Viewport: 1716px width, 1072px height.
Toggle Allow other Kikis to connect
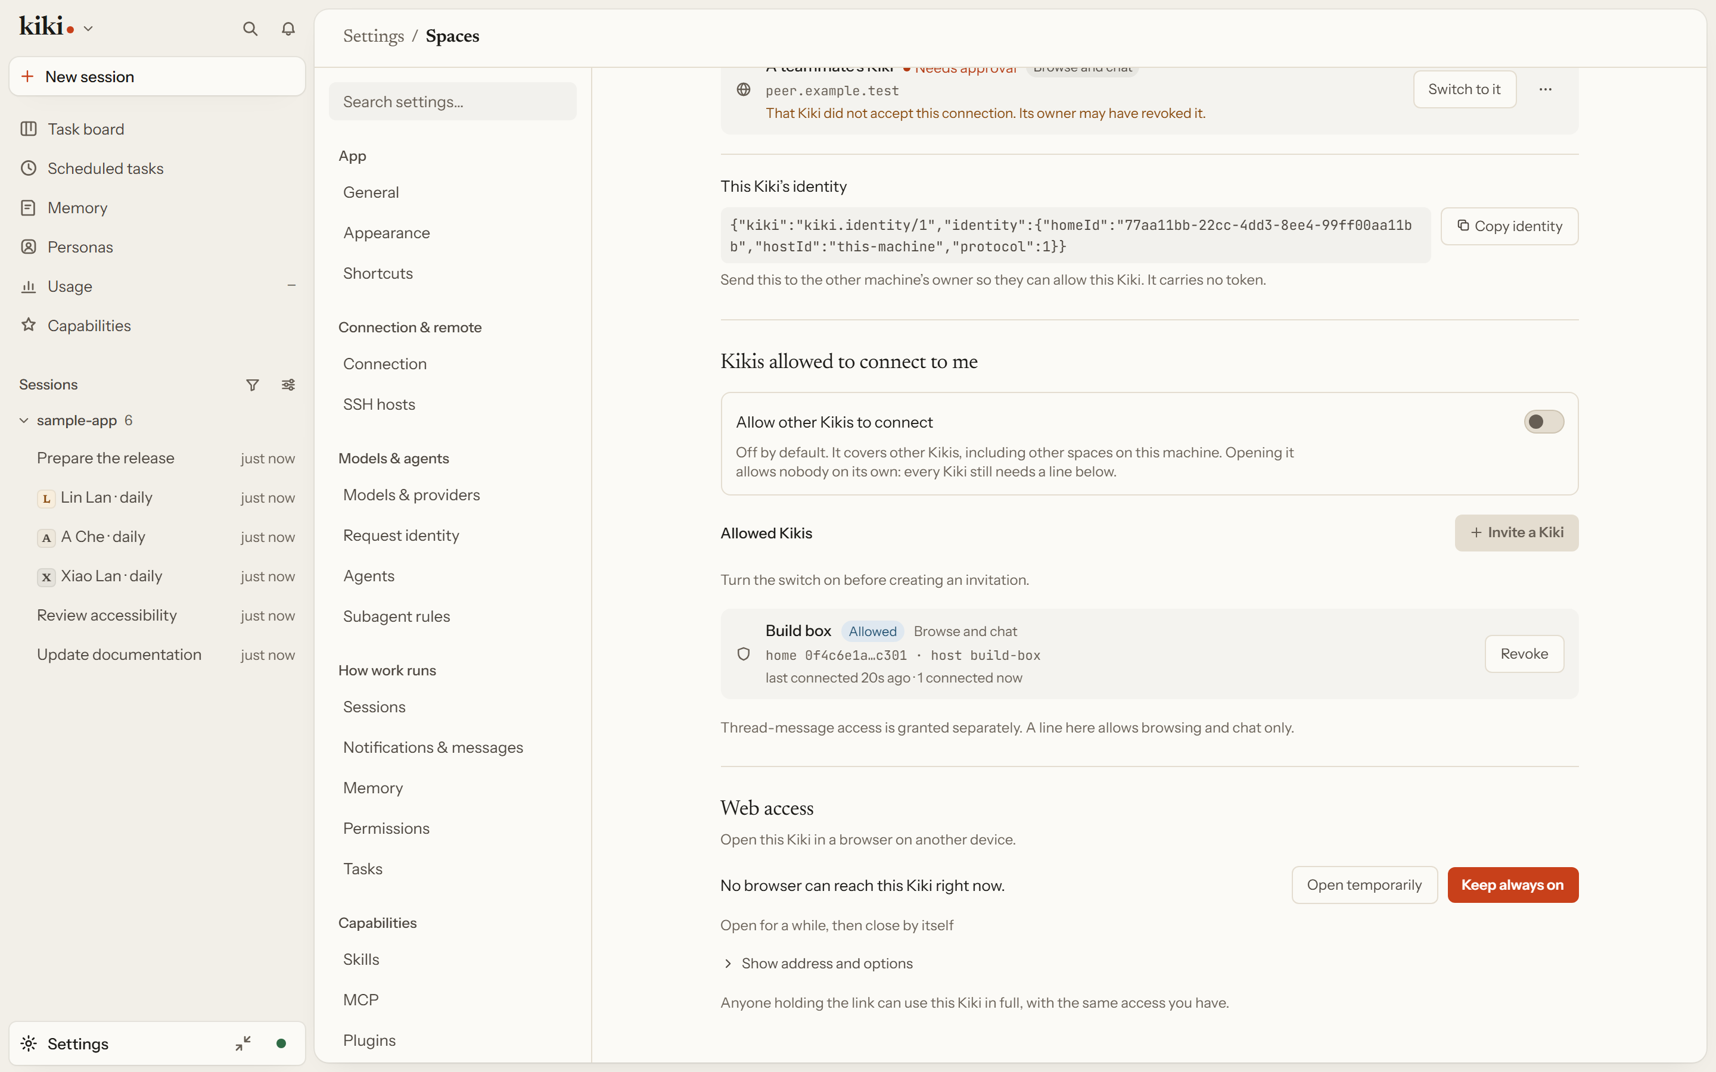point(1544,422)
